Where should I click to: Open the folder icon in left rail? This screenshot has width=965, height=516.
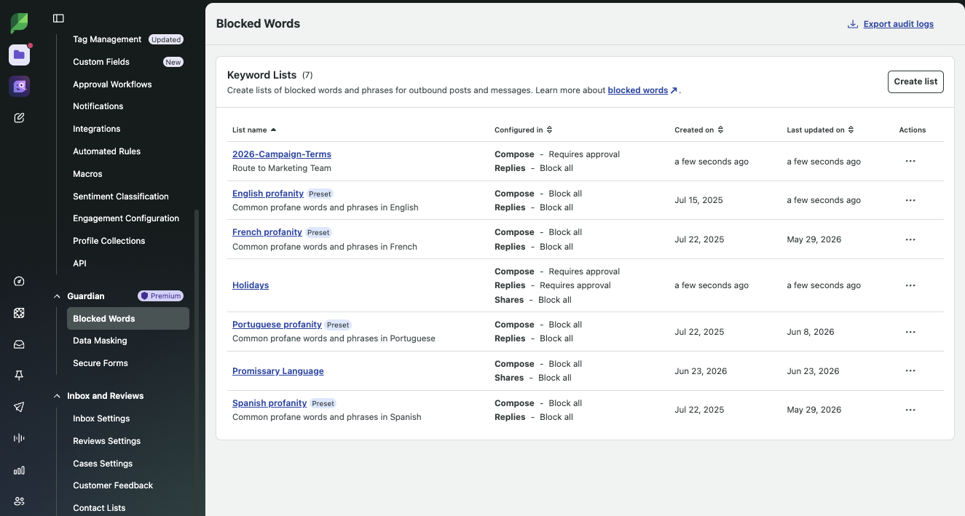click(19, 55)
